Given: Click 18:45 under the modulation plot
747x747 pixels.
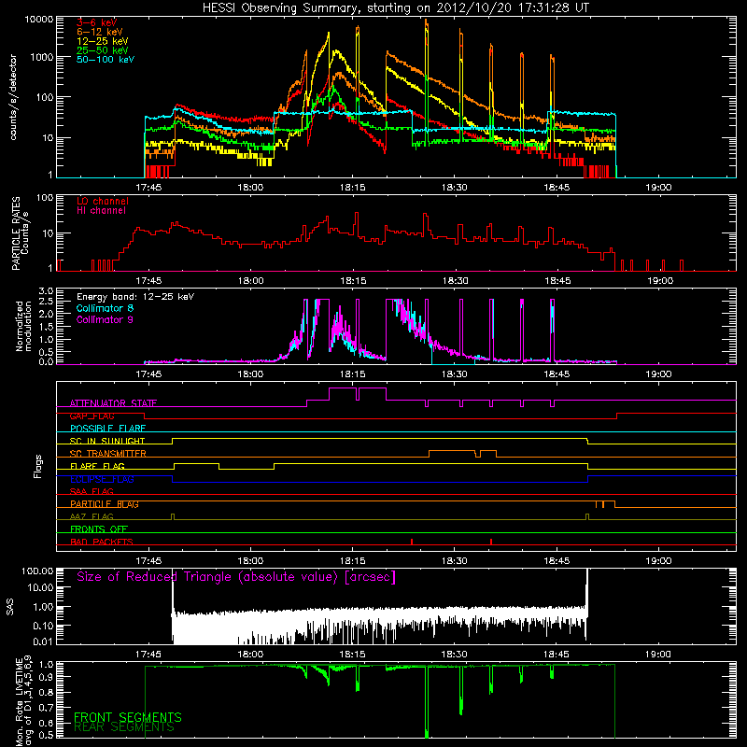Looking at the screenshot, I should (557, 374).
